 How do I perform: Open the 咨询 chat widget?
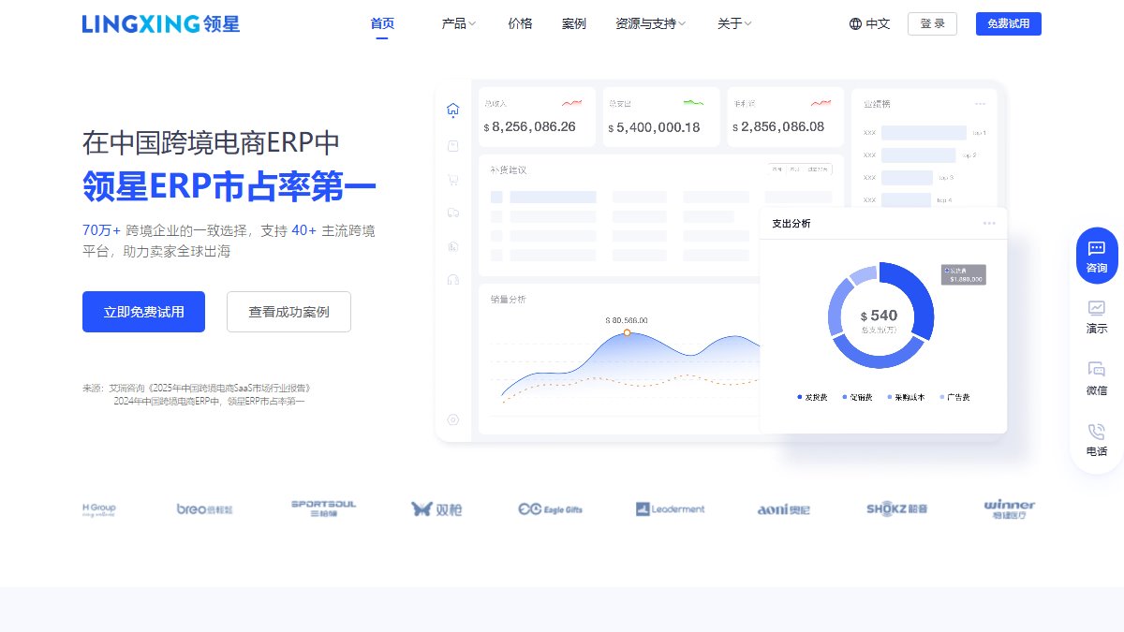(1097, 257)
